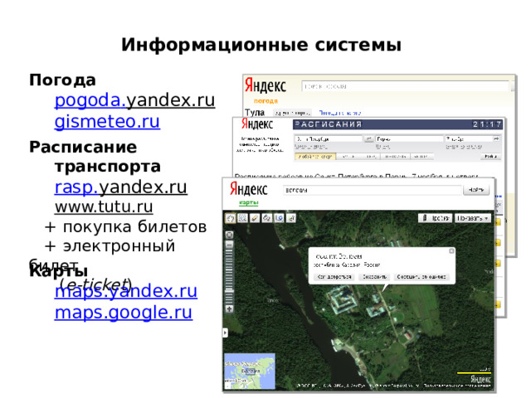Click the Yandex logo in the maps window
This screenshot has height=398, width=531.
(x=249, y=188)
